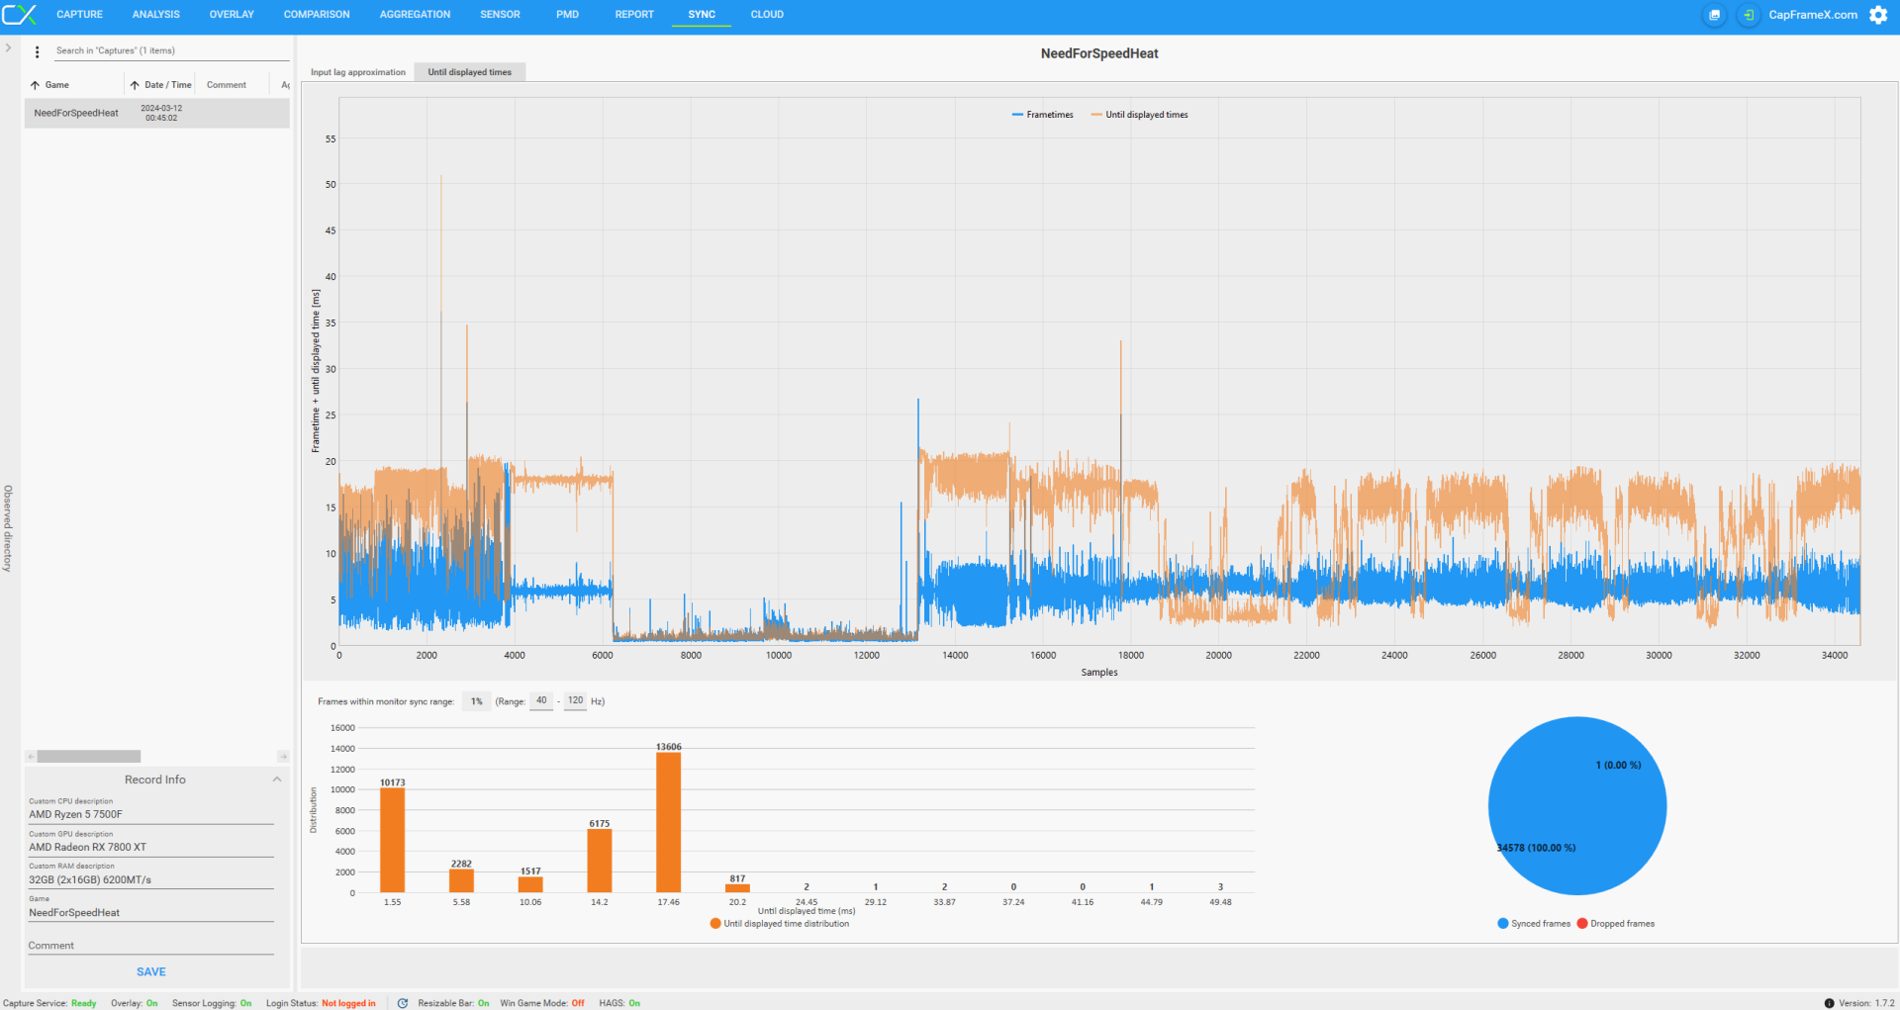Click the captures list horizontal scrollbar
This screenshot has width=1900, height=1010.
point(89,757)
